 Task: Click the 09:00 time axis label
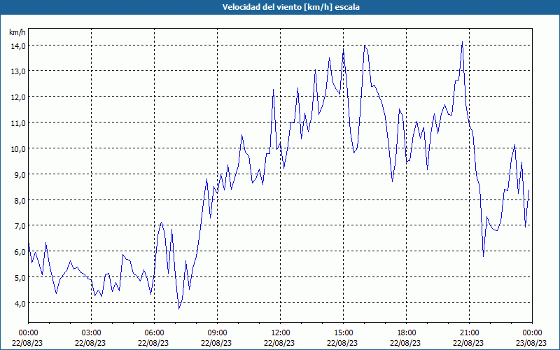click(217, 333)
